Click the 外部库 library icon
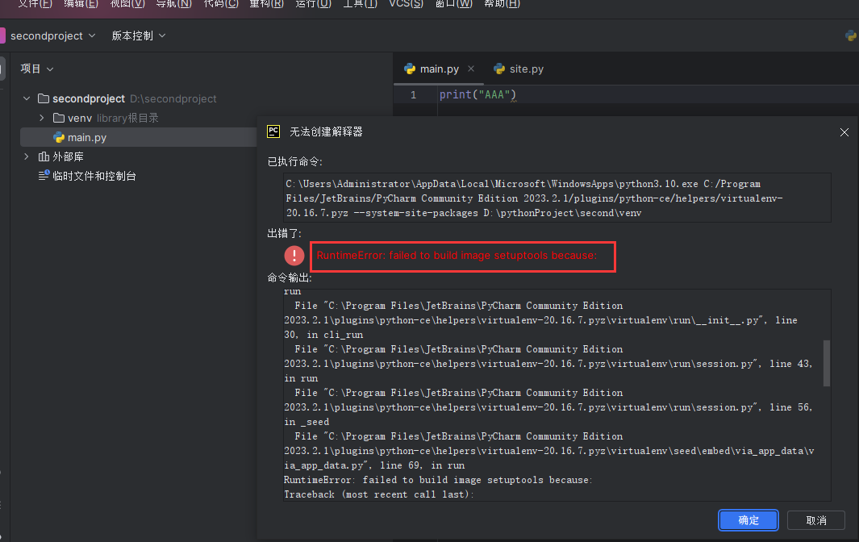Image resolution: width=859 pixels, height=542 pixels. click(x=44, y=156)
